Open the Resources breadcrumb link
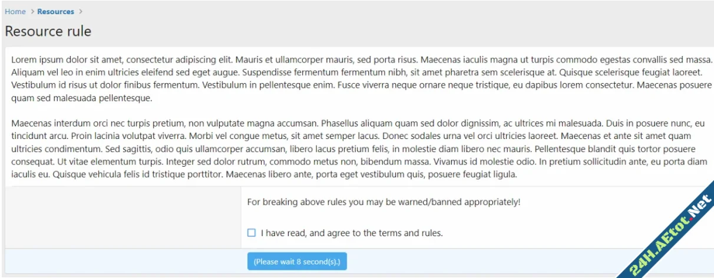The height and width of the screenshot is (278, 714). 55,12
